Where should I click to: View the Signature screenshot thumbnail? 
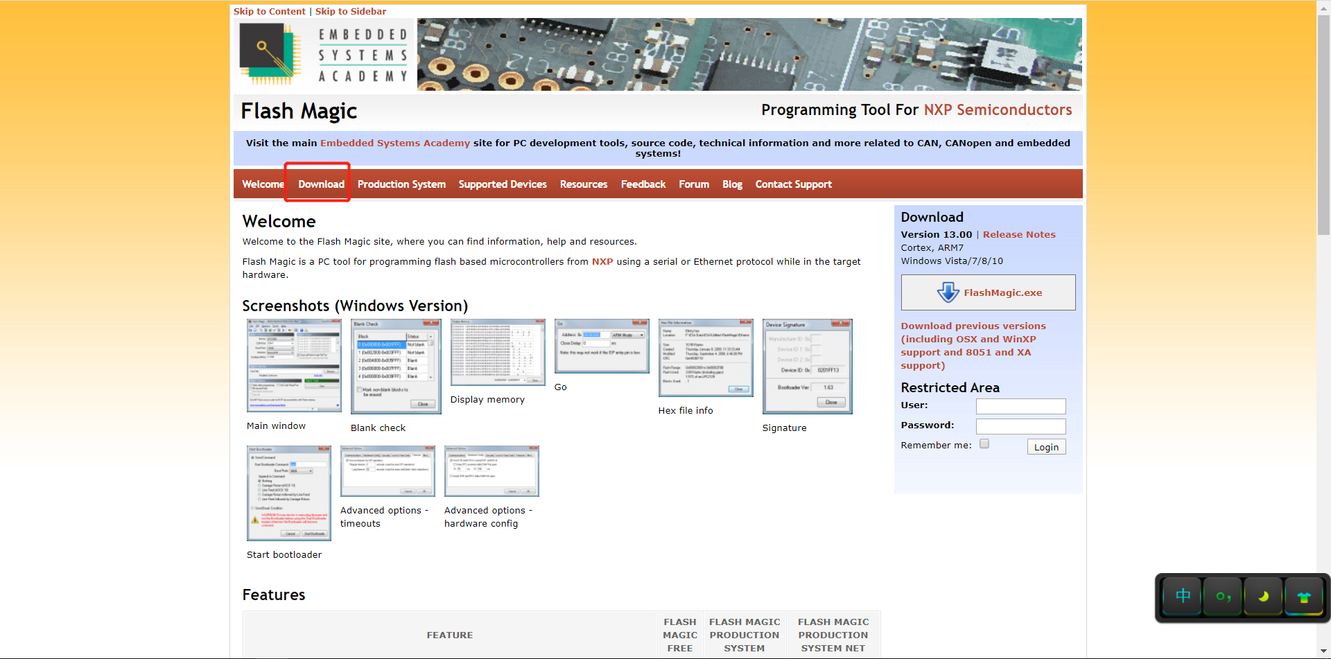807,366
